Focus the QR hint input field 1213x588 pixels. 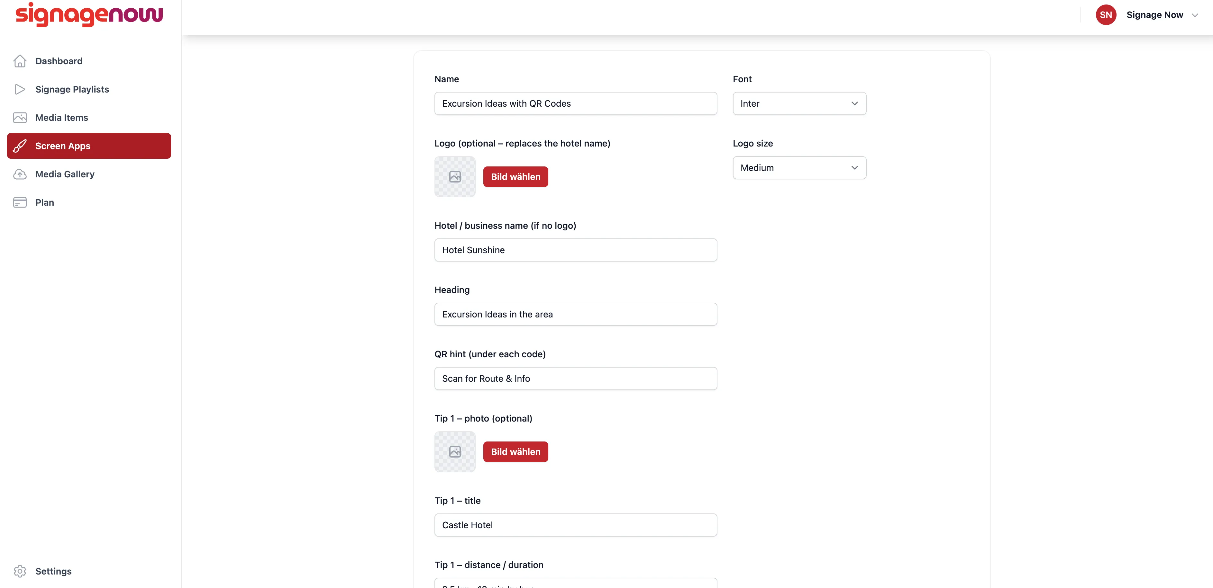tap(575, 379)
